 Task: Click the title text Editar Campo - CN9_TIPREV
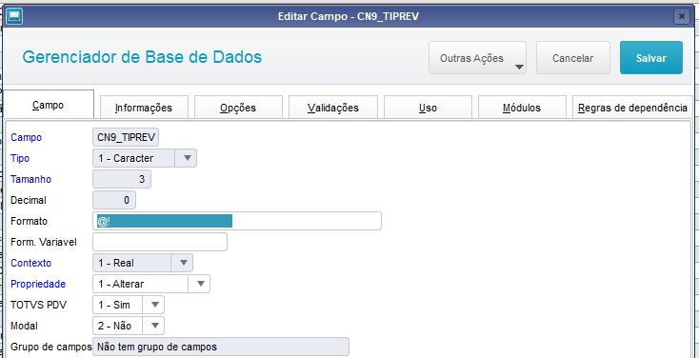pos(349,17)
